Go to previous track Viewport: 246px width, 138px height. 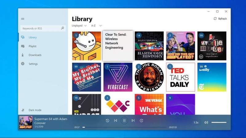116,121
